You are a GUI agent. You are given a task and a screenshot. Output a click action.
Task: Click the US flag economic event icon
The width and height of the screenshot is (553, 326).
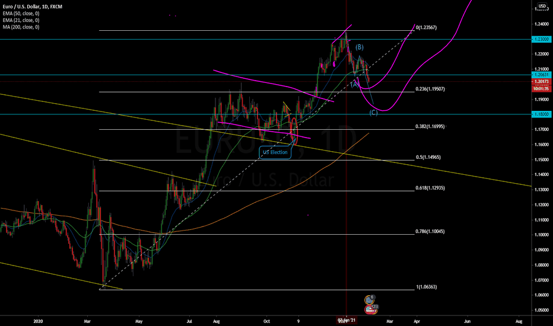click(x=370, y=310)
